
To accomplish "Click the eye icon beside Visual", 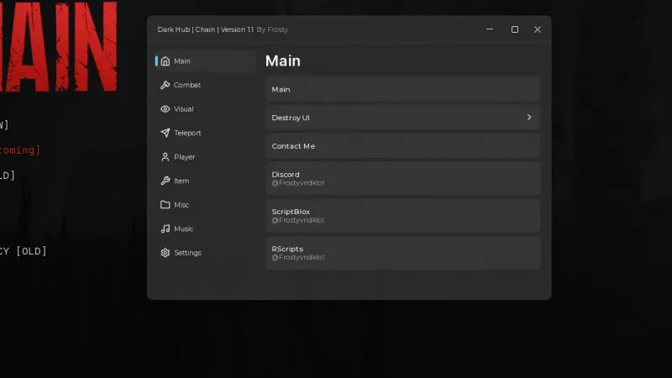I will tap(165, 109).
